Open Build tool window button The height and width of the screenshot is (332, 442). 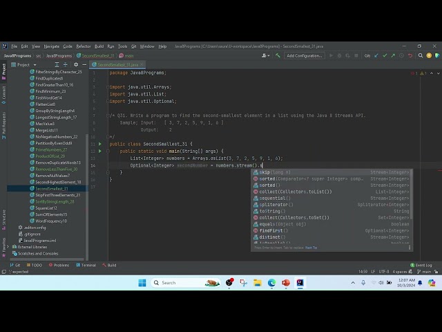tap(109, 265)
